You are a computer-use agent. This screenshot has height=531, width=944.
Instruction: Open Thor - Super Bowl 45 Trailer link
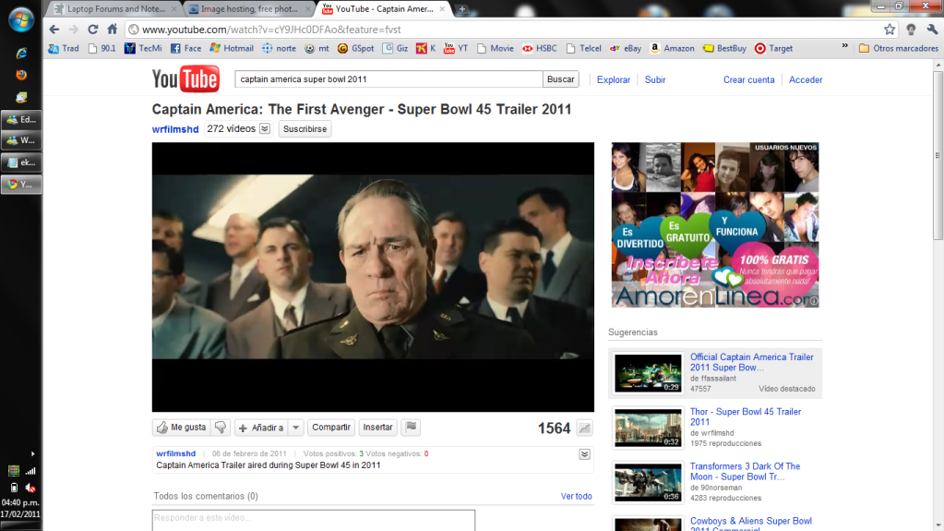[746, 416]
